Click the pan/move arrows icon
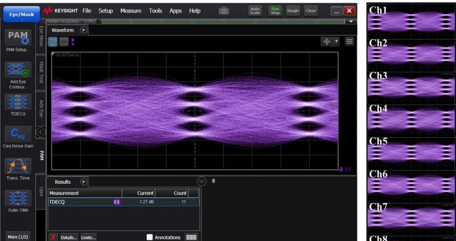The image size is (456, 241). coord(327,41)
